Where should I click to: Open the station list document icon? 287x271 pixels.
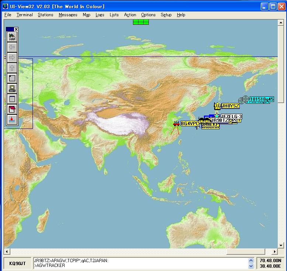tap(12, 99)
